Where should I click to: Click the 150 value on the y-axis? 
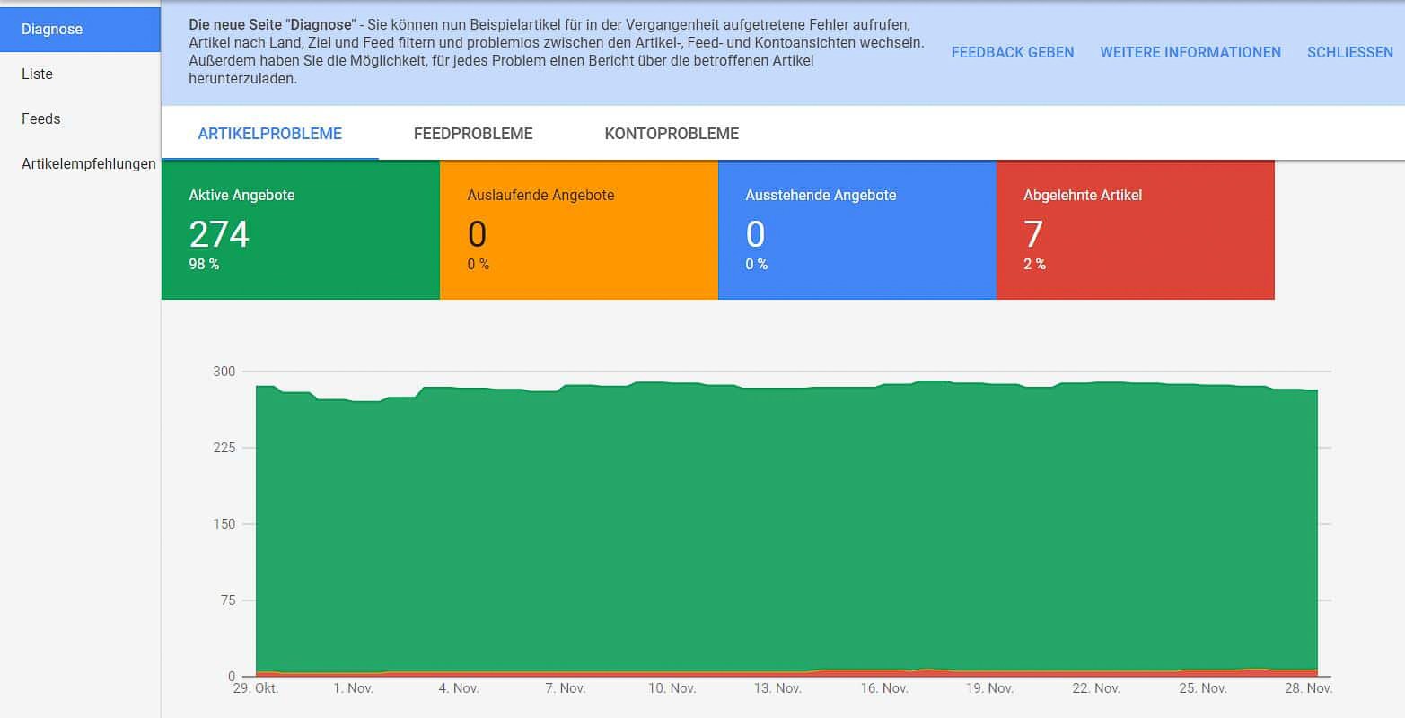pos(224,524)
